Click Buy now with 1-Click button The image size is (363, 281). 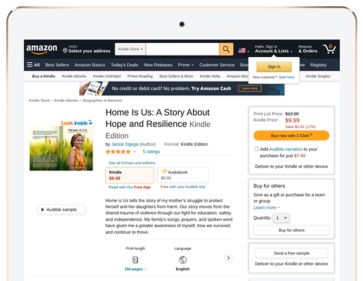click(x=291, y=135)
